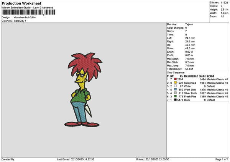Click the 'Goldenrod' description text

coord(190,83)
